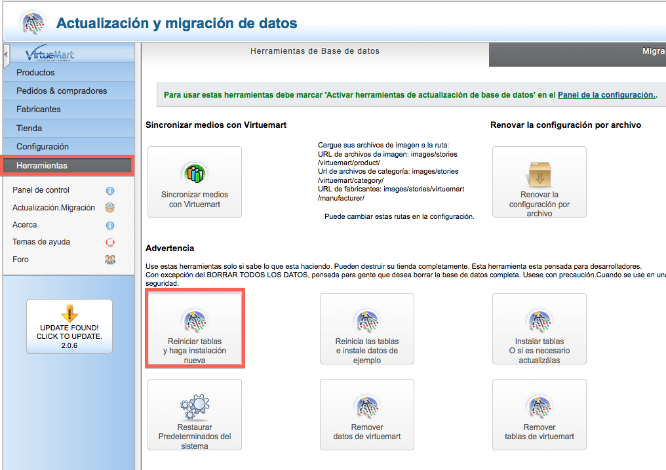This screenshot has width=666, height=470.
Task: Click the Remover tablas de virtuemart icon
Action: click(x=539, y=406)
